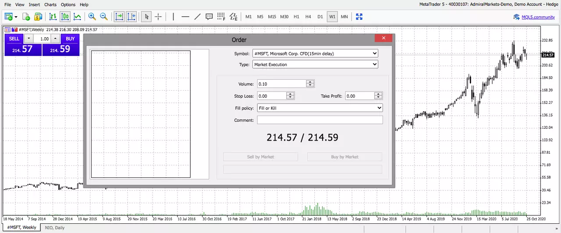Switch chart to line chart
This screenshot has height=233, width=561.
(x=78, y=17)
